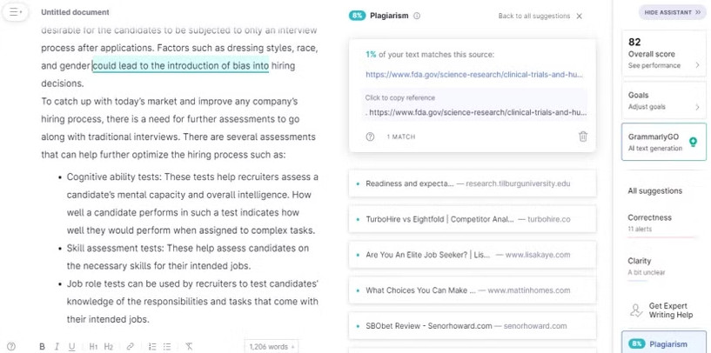Click reference field to copy citation
711x353 pixels.
coord(475,112)
